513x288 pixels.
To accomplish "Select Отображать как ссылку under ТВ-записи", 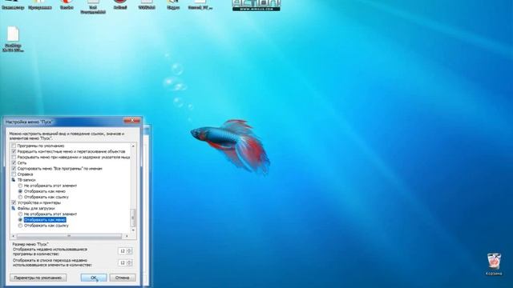I will [20, 198].
